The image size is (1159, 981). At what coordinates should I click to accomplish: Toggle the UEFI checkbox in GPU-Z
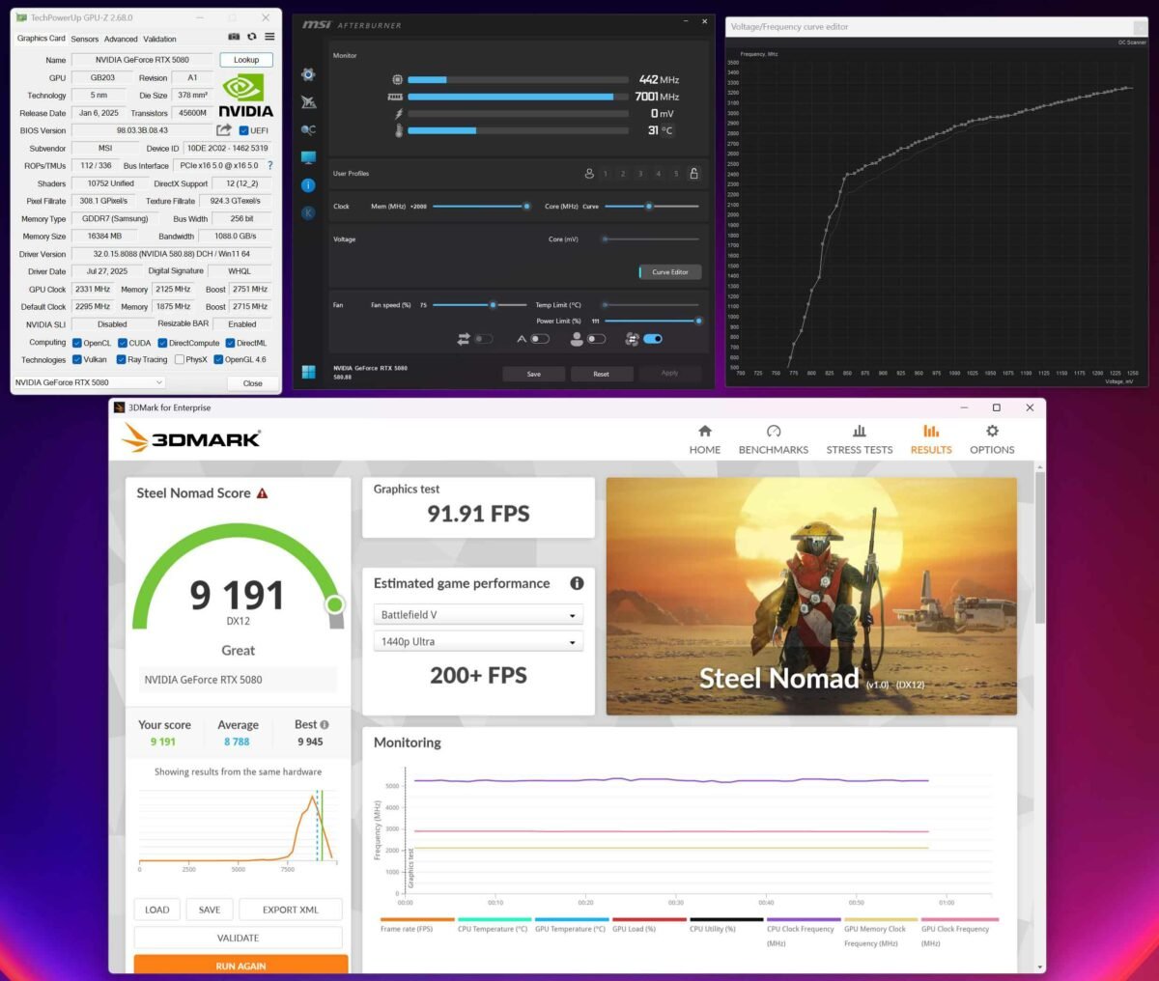coord(243,130)
